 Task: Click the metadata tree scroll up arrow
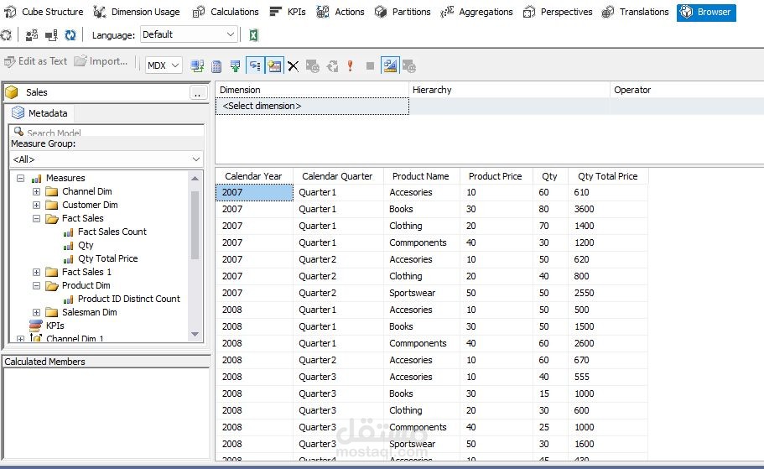coord(195,179)
